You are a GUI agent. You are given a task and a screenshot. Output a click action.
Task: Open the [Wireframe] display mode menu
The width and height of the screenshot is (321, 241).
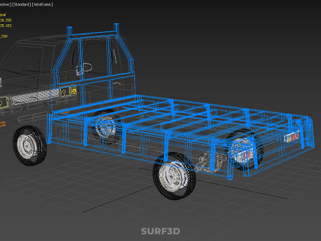43,5
